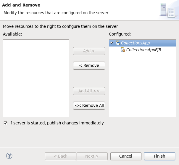The height and width of the screenshot is (165, 179).
Task: Collapse the CollectionsApp tree node
Action: [112, 43]
